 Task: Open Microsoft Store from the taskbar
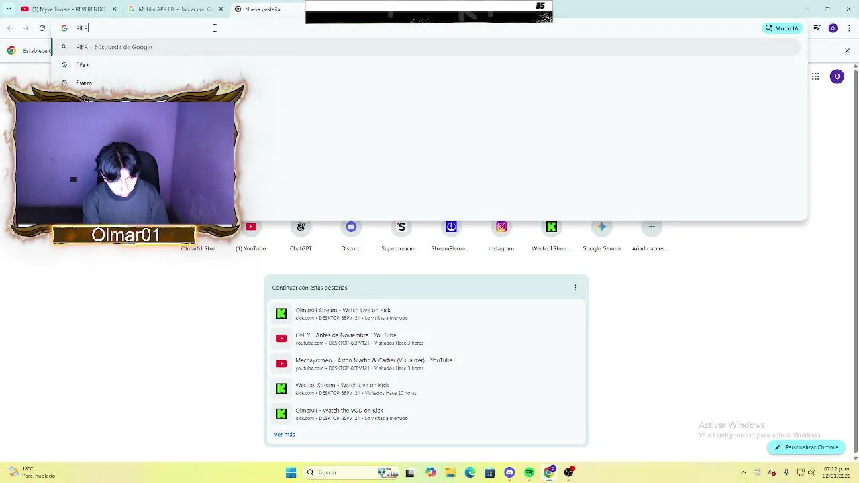pyautogui.click(x=489, y=472)
